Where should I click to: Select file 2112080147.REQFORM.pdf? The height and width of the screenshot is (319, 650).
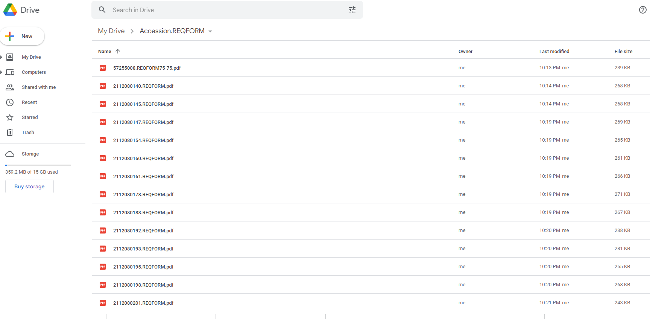click(x=371, y=122)
